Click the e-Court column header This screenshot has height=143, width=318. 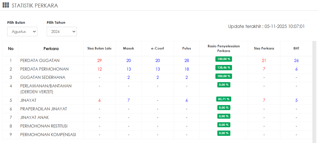click(x=157, y=48)
